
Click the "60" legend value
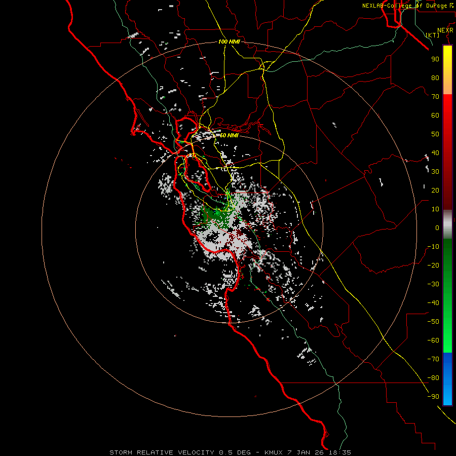tap(435, 115)
